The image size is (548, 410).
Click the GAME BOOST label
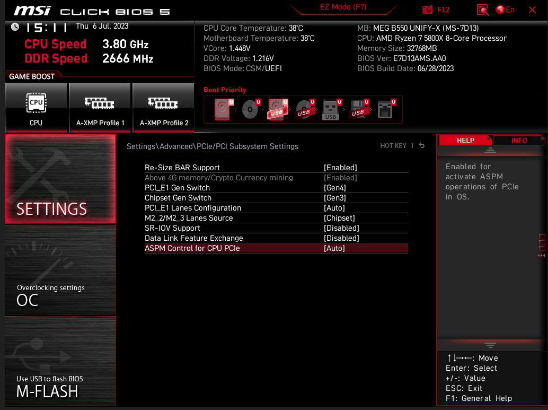pyautogui.click(x=32, y=76)
